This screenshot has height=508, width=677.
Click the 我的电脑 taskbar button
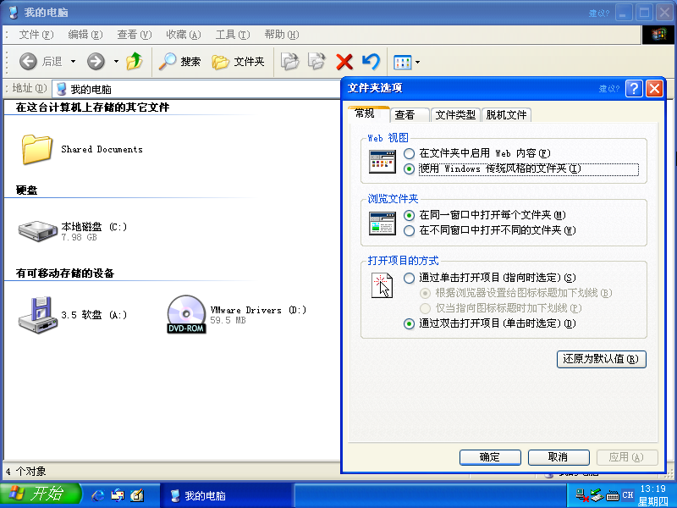[x=227, y=495]
